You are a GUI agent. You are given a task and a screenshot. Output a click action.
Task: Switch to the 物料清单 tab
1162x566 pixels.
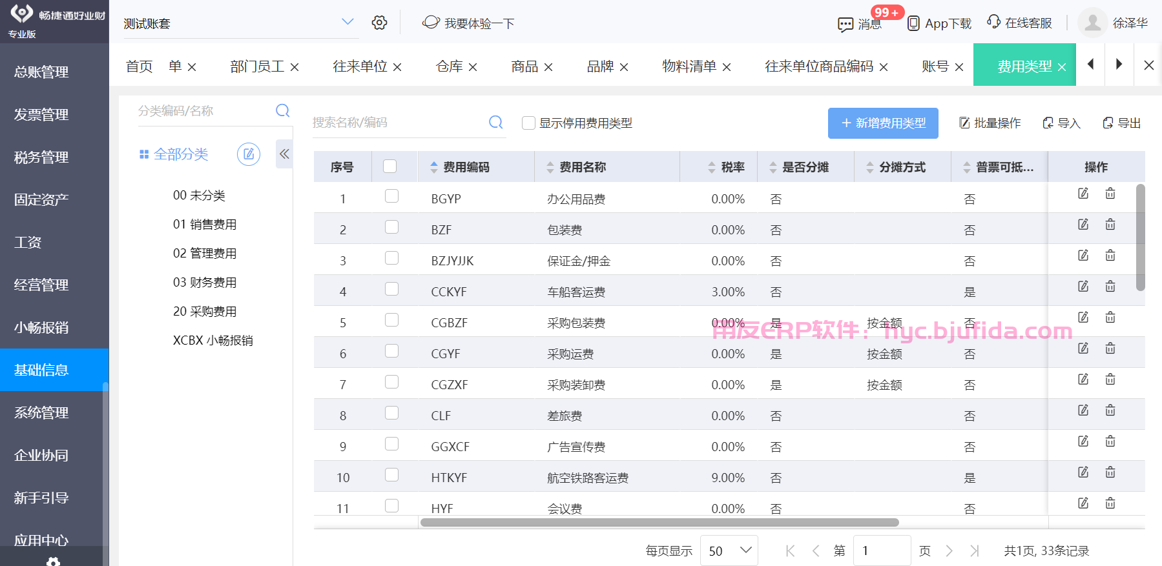point(689,66)
